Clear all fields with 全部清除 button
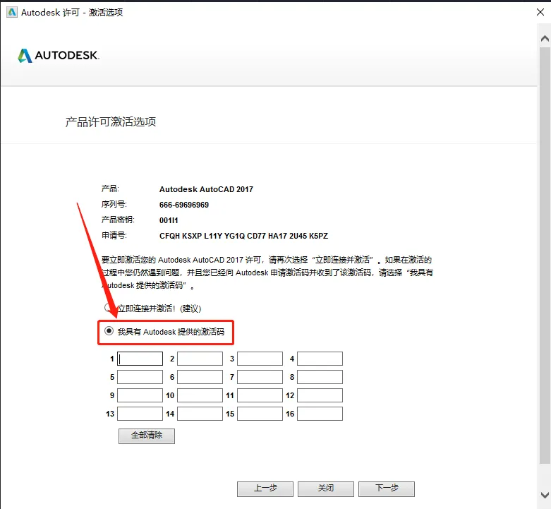This screenshot has height=509, width=551. 147,436
